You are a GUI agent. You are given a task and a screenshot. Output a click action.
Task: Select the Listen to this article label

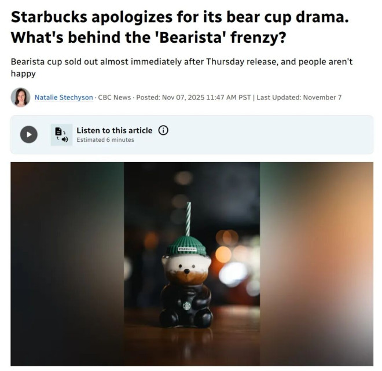click(x=115, y=131)
